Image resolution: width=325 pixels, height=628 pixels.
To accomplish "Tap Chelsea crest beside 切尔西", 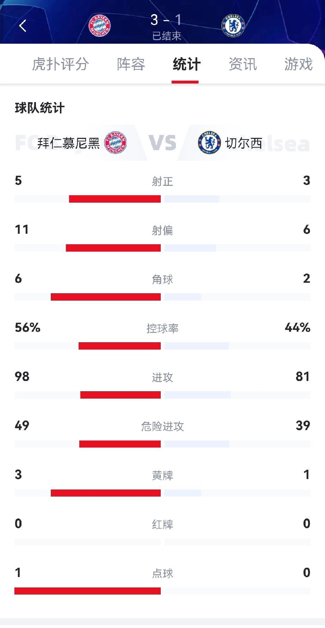I will point(209,143).
